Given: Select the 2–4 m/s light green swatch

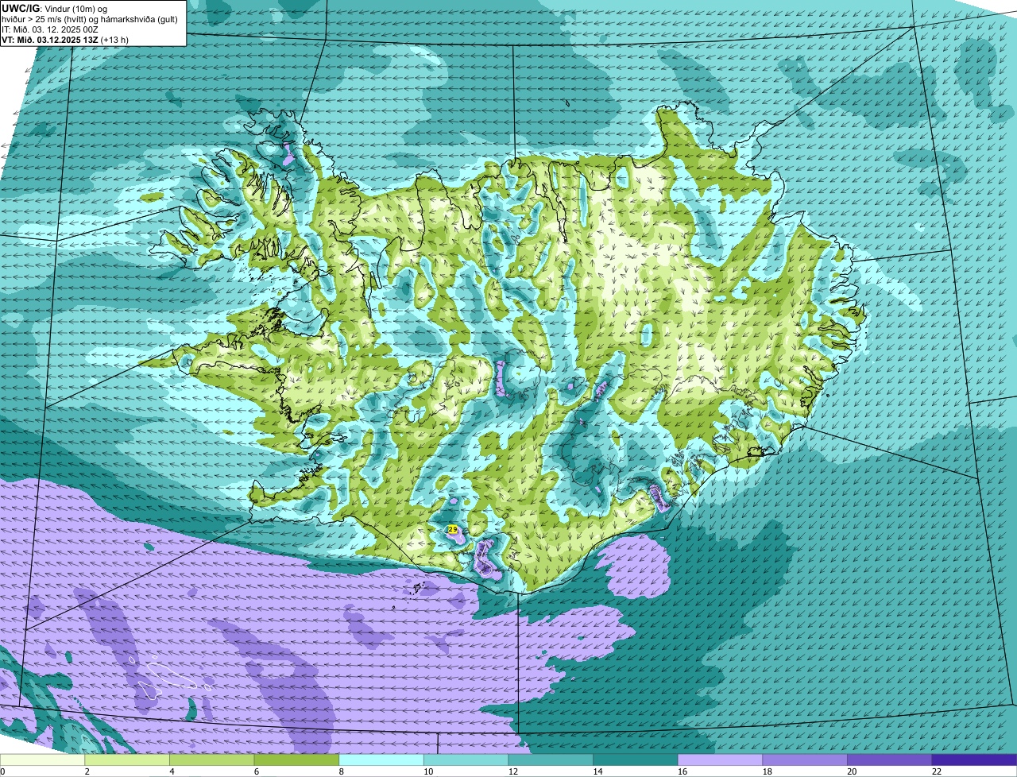Looking at the screenshot, I should coord(127,760).
